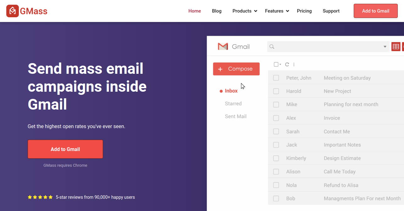This screenshot has width=404, height=211.
Task: Tick the select-all checkbox above the inbox
Action: click(x=276, y=64)
